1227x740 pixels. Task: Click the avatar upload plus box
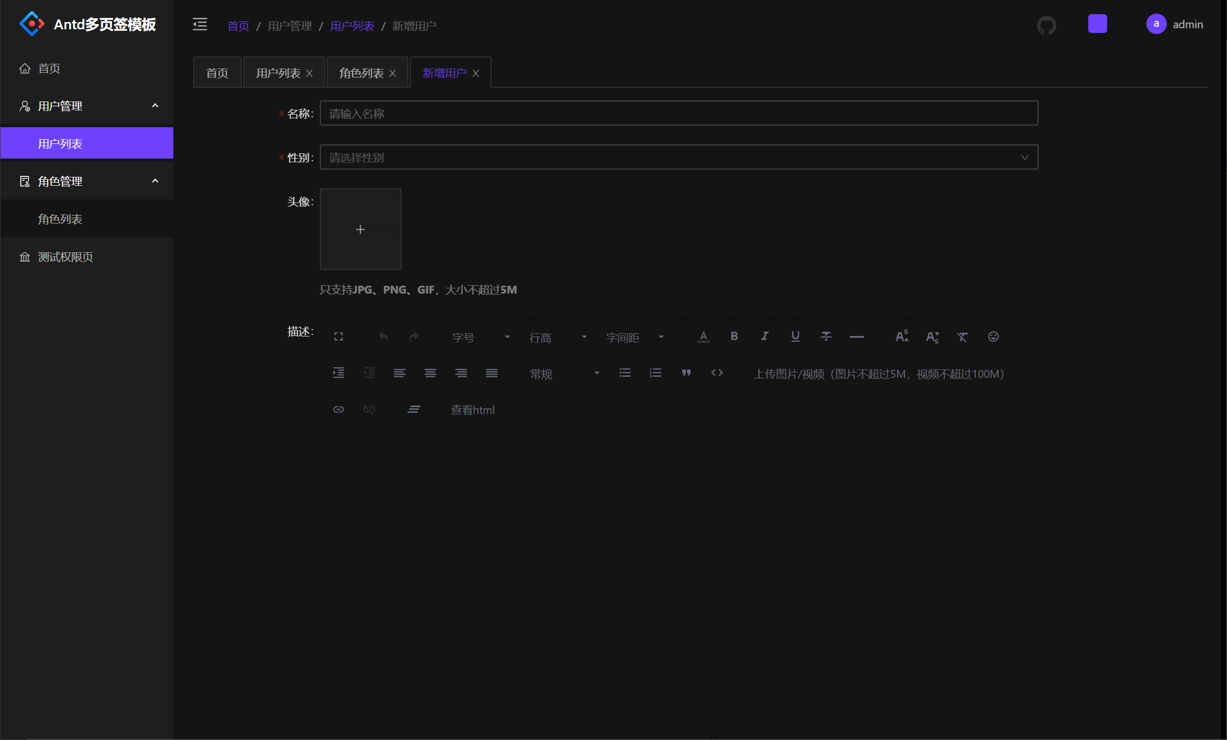[360, 229]
